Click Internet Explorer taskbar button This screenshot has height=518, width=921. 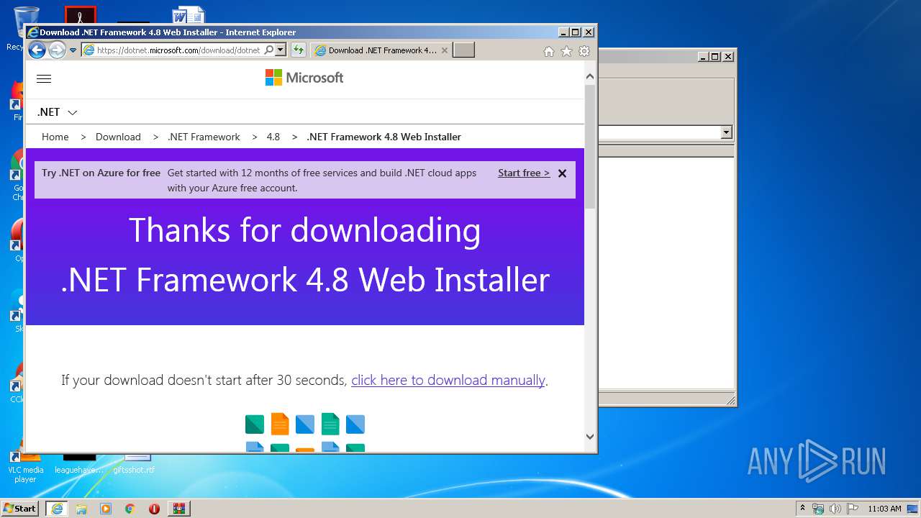pos(57,509)
